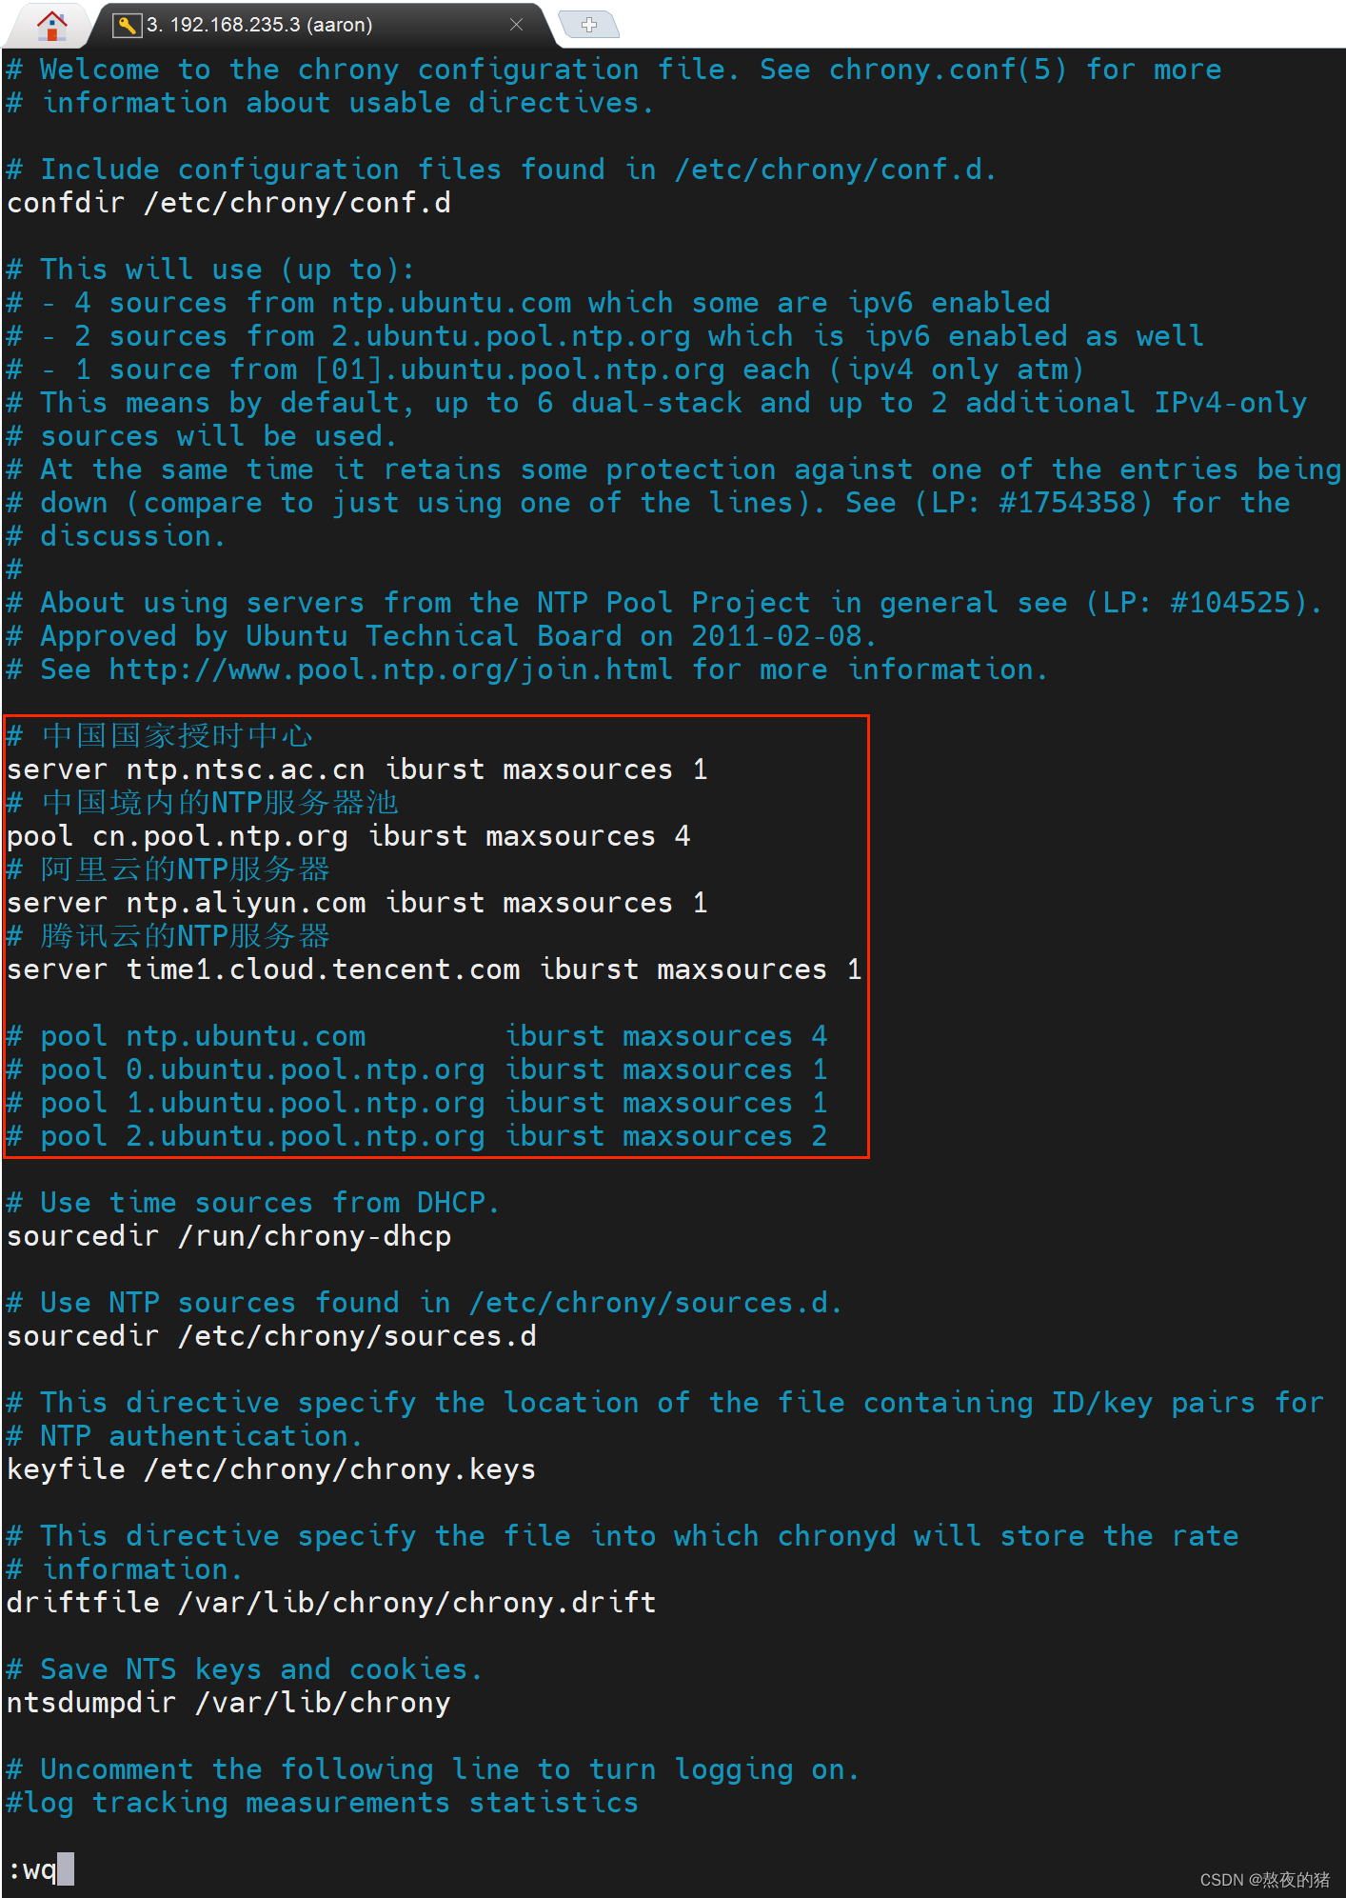Open the home tab with house icon

pos(51,24)
